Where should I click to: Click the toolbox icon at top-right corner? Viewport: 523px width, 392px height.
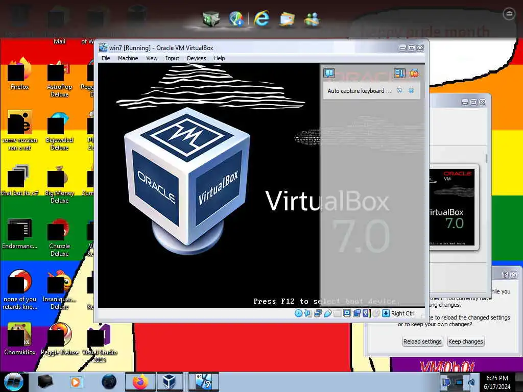[x=509, y=14]
